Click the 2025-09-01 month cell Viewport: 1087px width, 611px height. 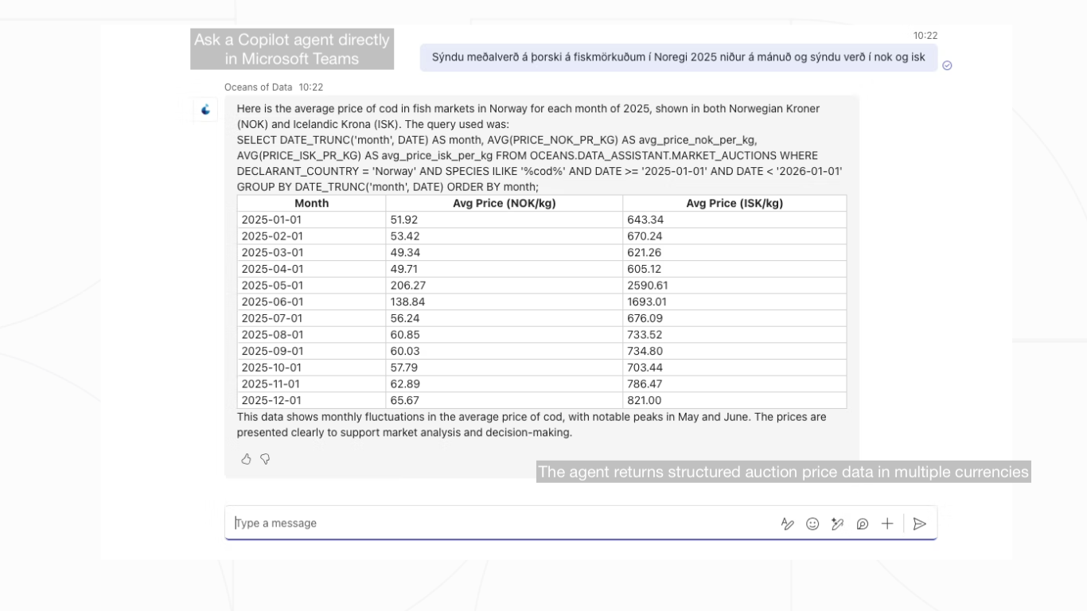click(311, 352)
